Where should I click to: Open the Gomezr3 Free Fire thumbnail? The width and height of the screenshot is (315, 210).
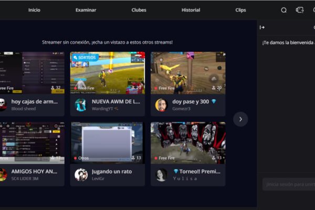[x=188, y=73]
